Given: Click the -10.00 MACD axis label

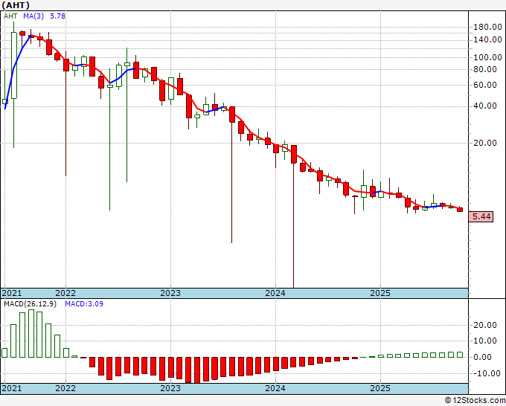Looking at the screenshot, I should (x=487, y=373).
